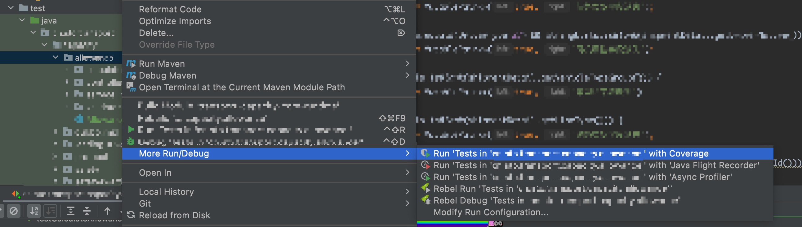Toggle sort by duration in test results

click(50, 211)
